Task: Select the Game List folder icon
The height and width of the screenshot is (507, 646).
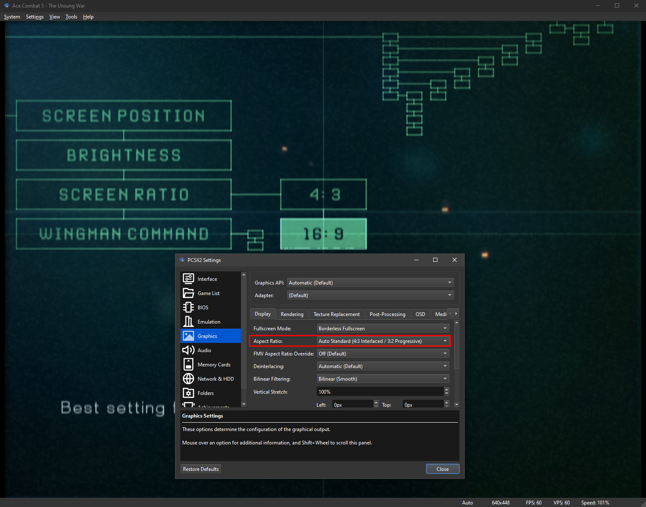Action: click(x=188, y=293)
